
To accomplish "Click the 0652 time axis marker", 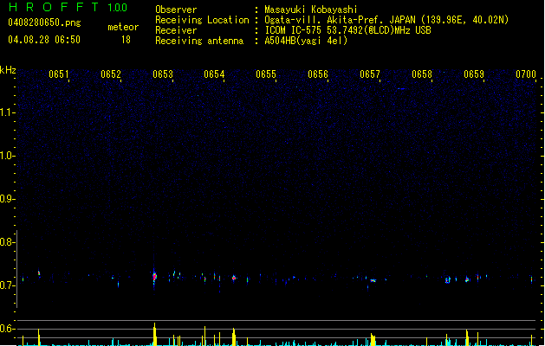I will click(111, 74).
